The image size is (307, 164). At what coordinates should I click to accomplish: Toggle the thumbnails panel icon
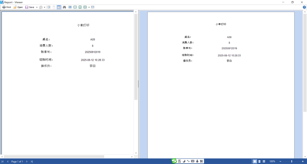pos(59,7)
